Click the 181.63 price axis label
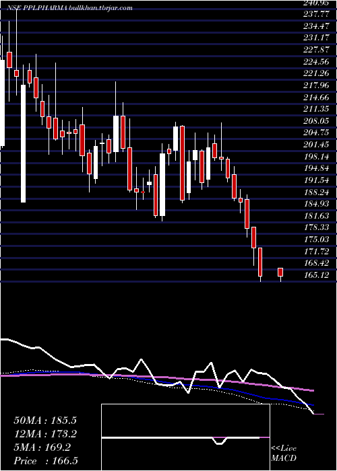This screenshot has height=471, width=337. point(316,216)
